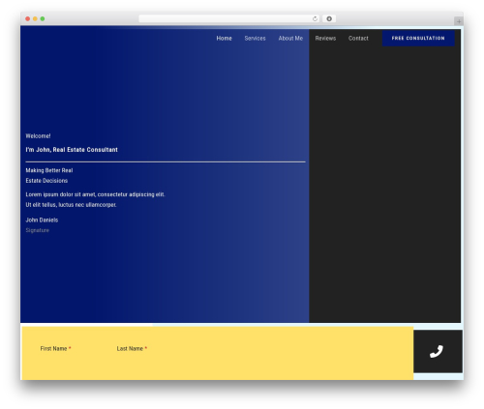Open the Home menu item
The image size is (484, 409).
tap(224, 38)
